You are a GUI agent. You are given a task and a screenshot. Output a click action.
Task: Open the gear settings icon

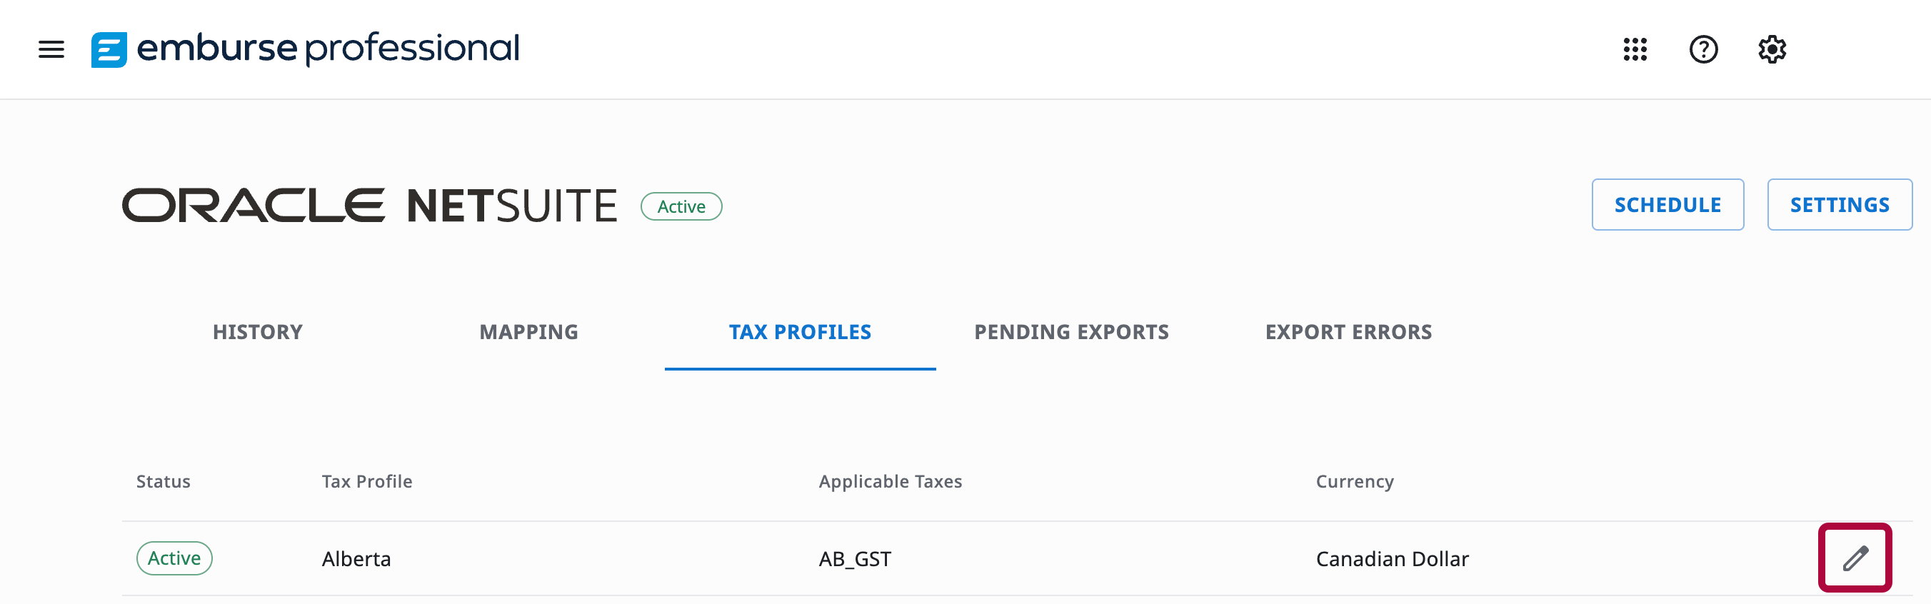pyautogui.click(x=1772, y=49)
